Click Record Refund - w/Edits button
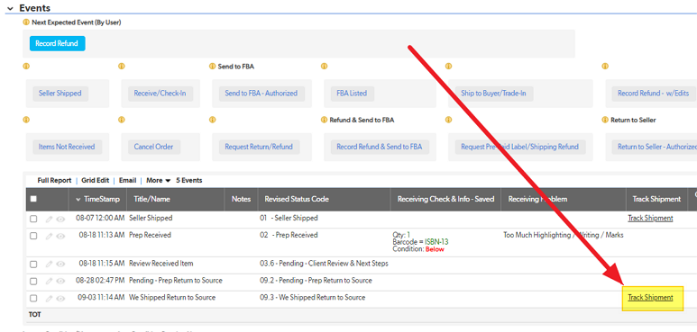Screen dimensions: 697x332 [x=654, y=94]
